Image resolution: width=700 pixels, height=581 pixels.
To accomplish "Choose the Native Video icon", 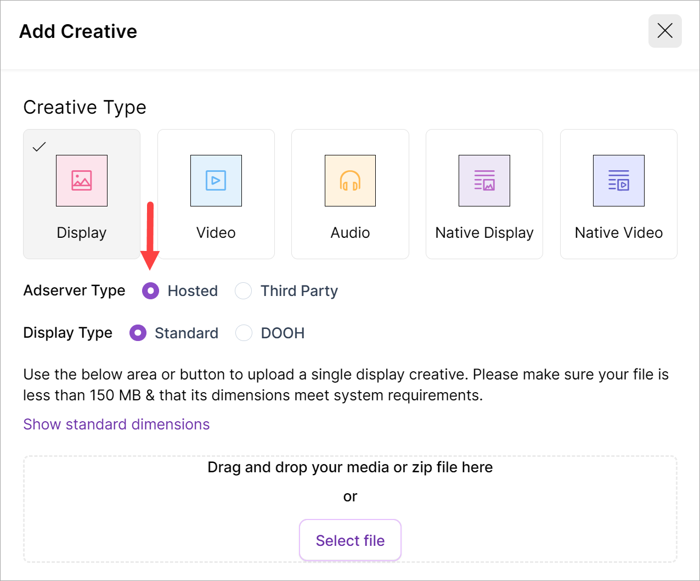I will click(x=618, y=181).
